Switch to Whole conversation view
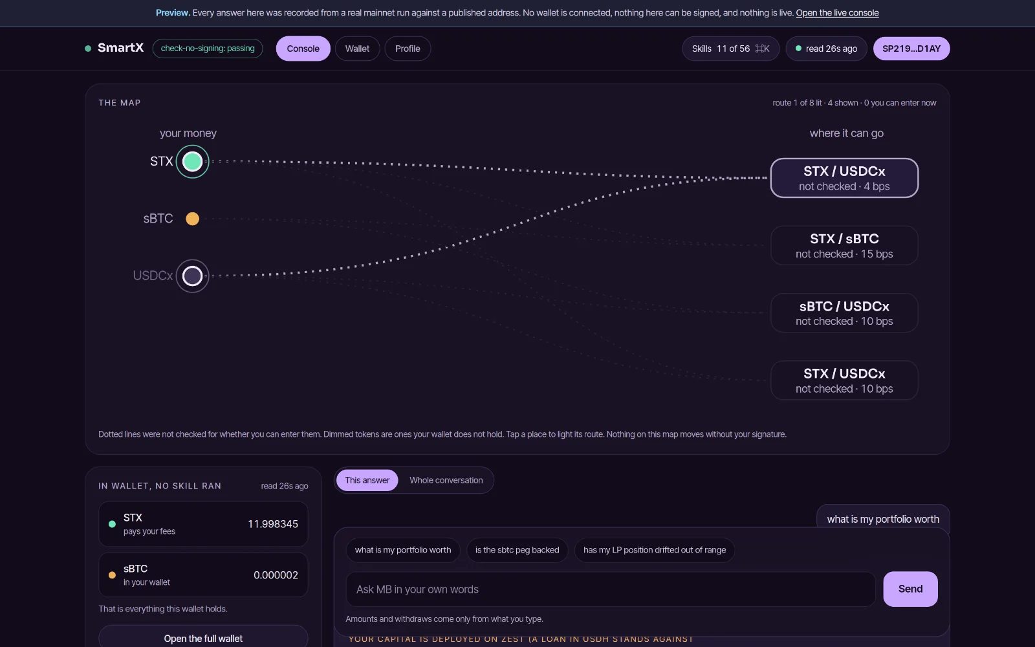Screen dimensions: 1035x647 446,480
